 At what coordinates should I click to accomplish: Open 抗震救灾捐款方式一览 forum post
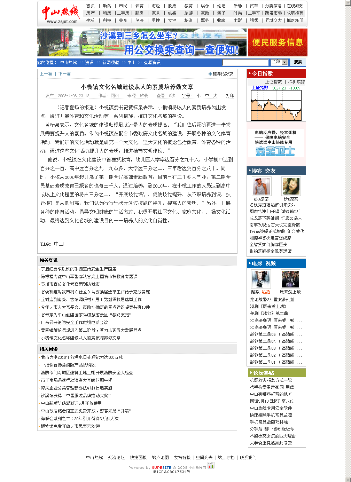pos(271,380)
